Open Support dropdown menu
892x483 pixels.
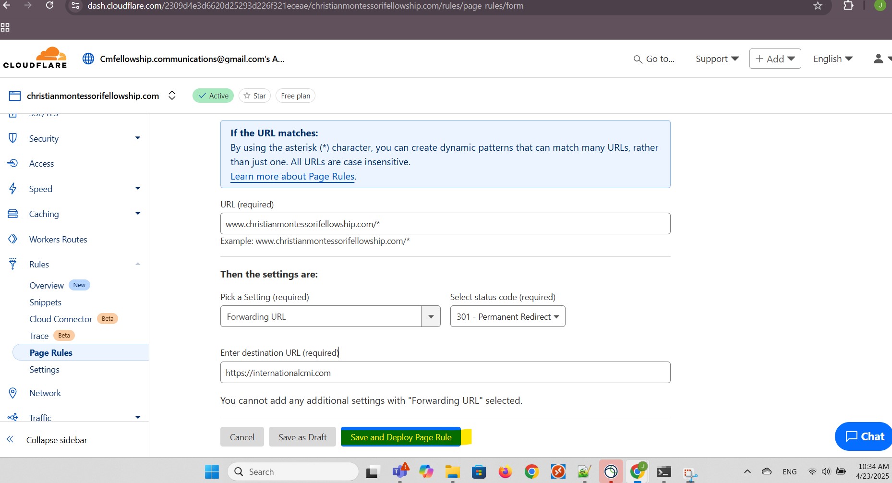[717, 59]
